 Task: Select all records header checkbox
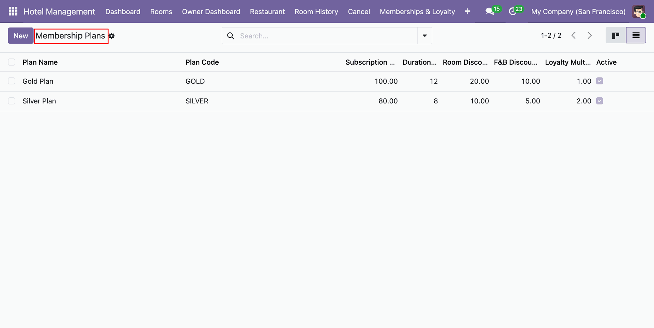pyautogui.click(x=12, y=62)
